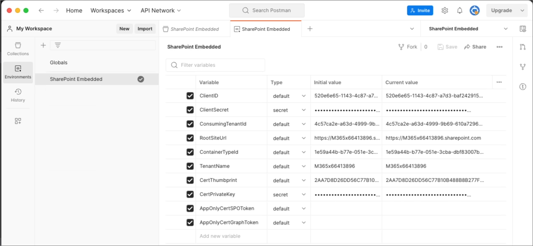This screenshot has height=246, width=533.
Task: Switch to the second SharePoint Embedded tab
Action: tap(265, 29)
